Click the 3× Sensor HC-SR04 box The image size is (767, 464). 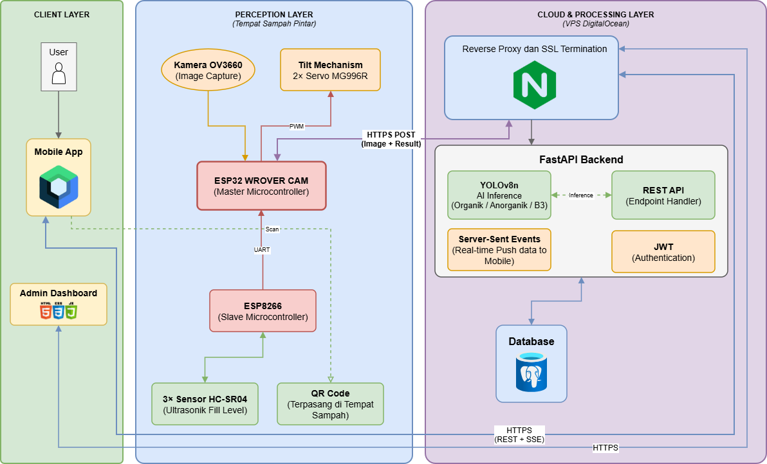(x=205, y=404)
